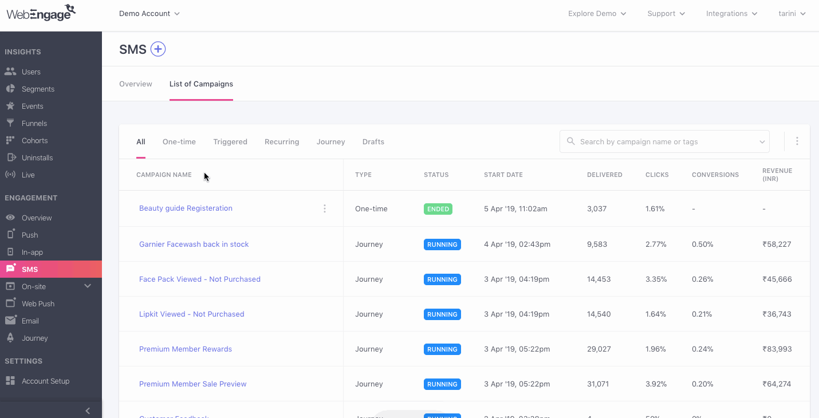Viewport: 819px width, 418px height.
Task: Click the search magnifier icon
Action: point(570,141)
